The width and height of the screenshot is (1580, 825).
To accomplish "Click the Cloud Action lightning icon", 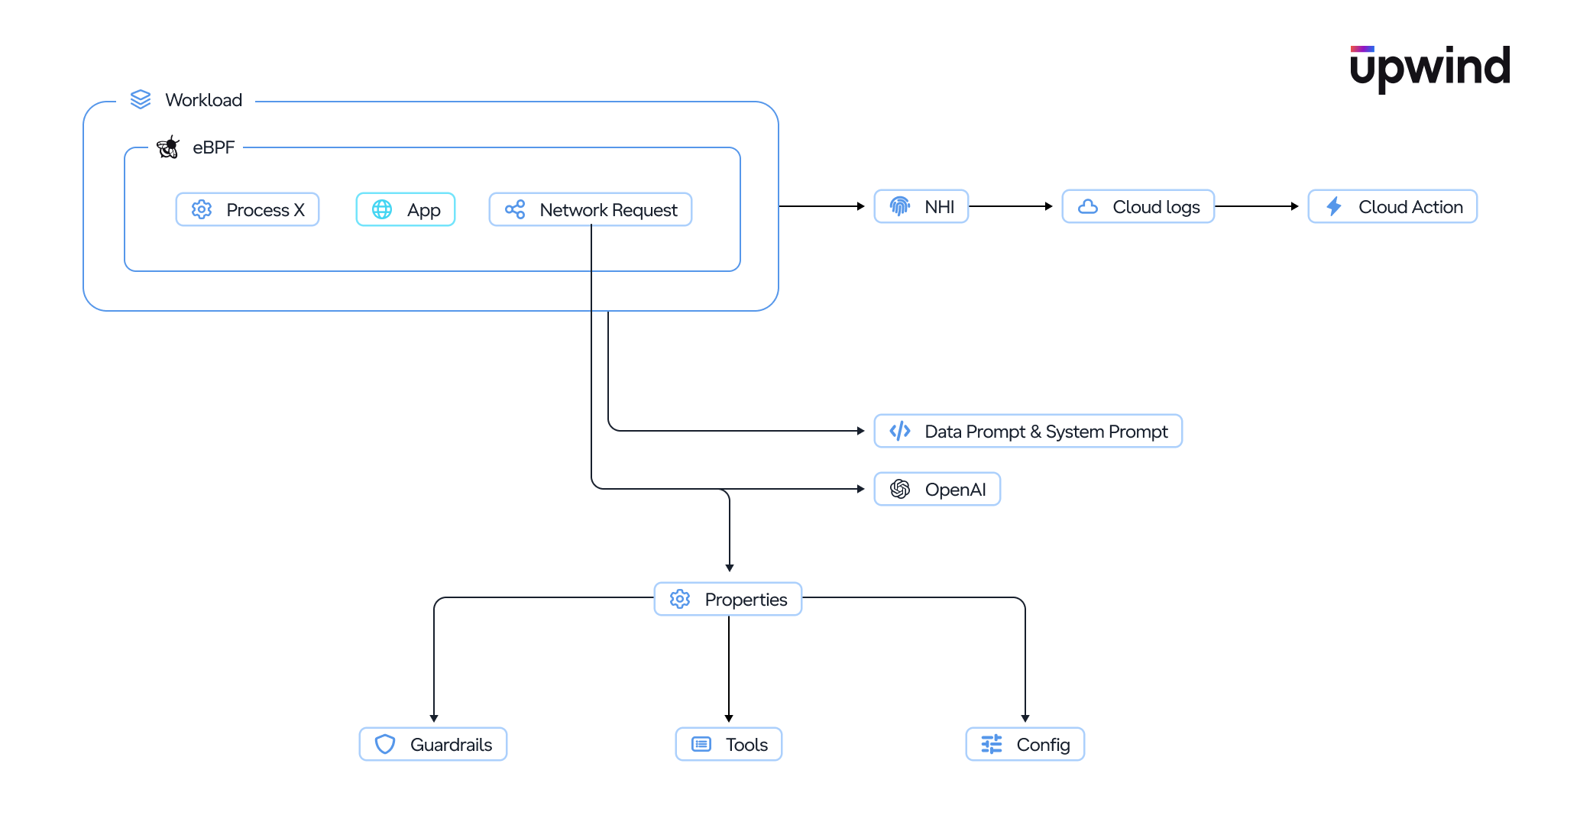I will click(x=1334, y=206).
